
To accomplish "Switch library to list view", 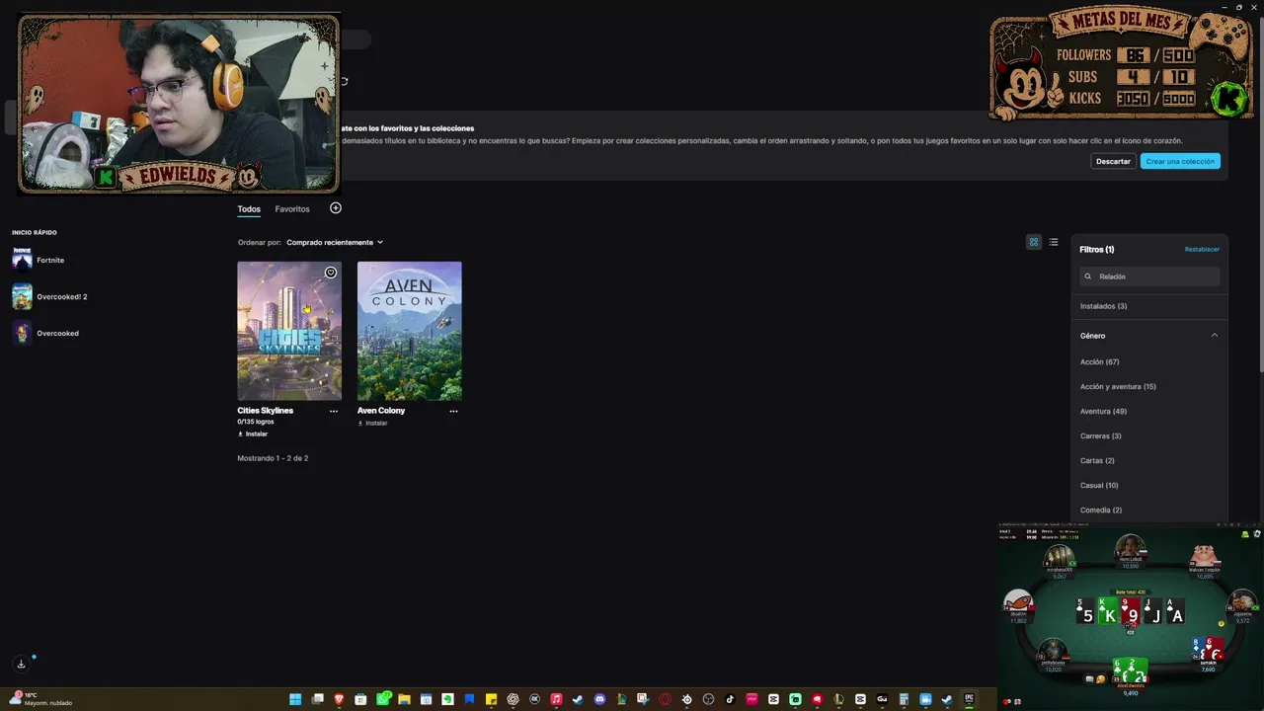I will click(x=1054, y=242).
